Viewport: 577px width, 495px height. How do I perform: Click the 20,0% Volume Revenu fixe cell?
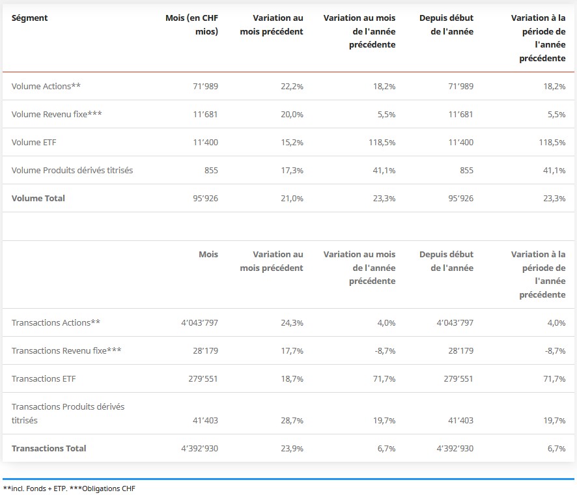click(x=292, y=115)
